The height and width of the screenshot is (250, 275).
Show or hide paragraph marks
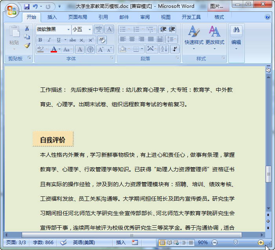pos(175,49)
